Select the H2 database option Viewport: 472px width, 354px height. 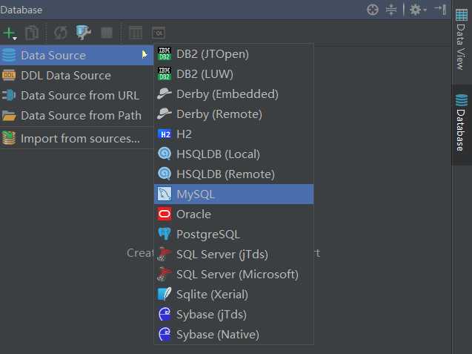(x=233, y=134)
